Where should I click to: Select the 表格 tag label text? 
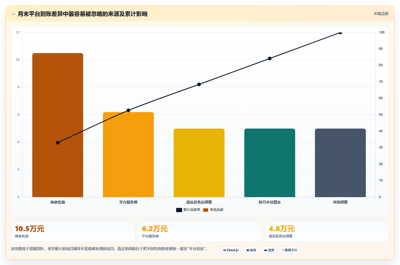coord(253,250)
